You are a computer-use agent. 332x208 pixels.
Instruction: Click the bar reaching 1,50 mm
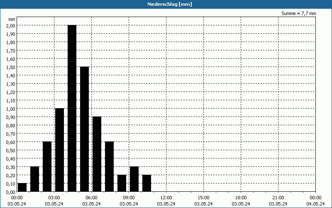tap(85, 129)
